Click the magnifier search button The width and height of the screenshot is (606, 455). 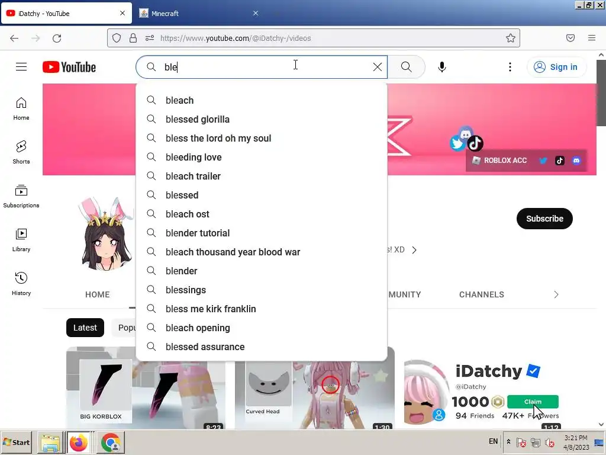point(406,67)
